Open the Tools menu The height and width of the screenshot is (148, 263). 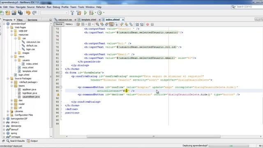click(81, 7)
